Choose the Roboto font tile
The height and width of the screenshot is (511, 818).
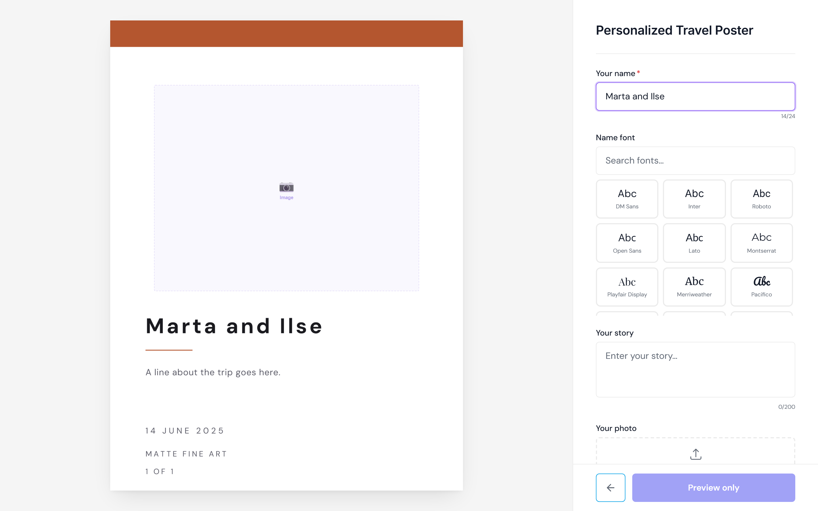761,199
